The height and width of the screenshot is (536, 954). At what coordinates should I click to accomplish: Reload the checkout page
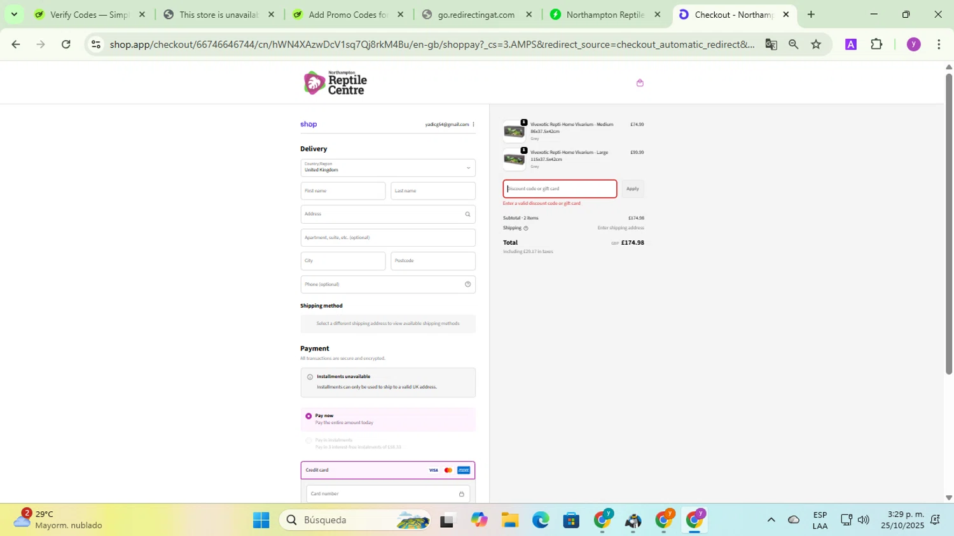(x=66, y=45)
